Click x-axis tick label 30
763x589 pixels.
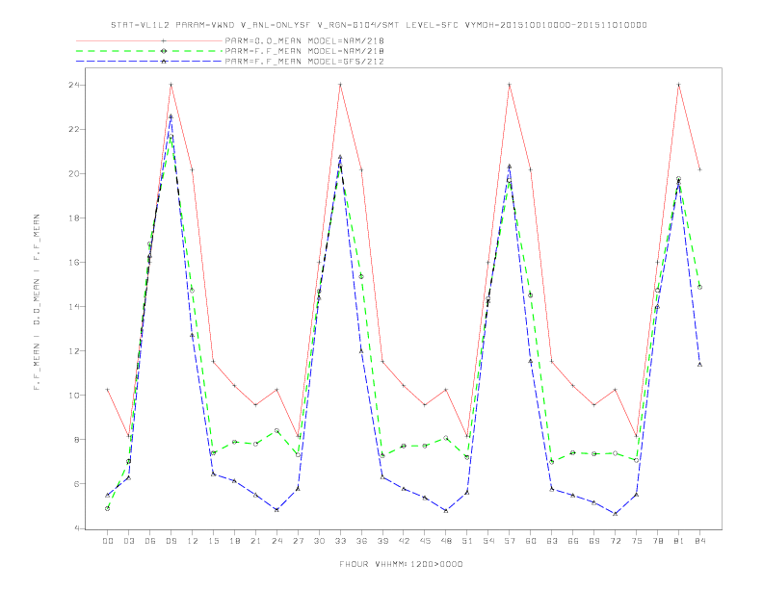(319, 541)
